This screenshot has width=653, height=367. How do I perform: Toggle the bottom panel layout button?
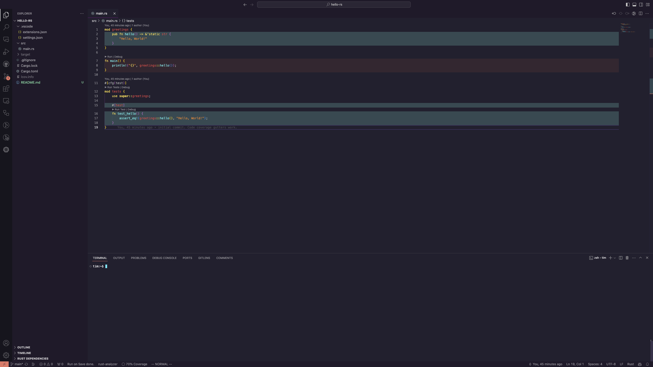[634, 5]
